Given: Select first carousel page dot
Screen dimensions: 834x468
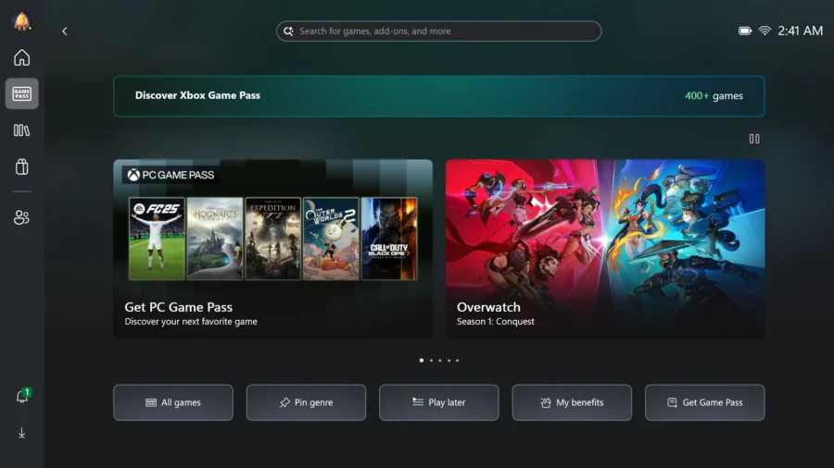Looking at the screenshot, I should click(422, 361).
